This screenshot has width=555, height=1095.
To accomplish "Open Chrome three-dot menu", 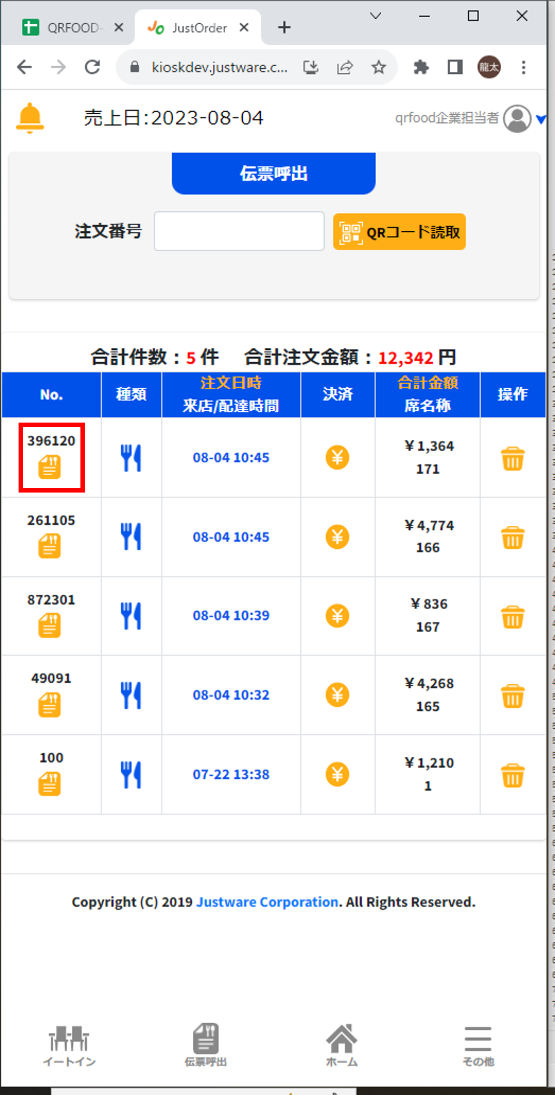I will [524, 68].
